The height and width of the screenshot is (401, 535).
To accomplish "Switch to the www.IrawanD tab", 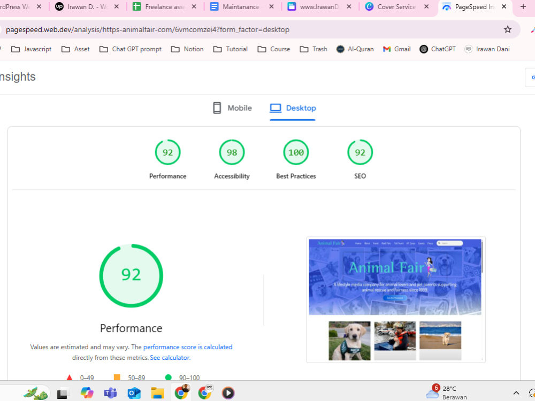I will [x=313, y=6].
